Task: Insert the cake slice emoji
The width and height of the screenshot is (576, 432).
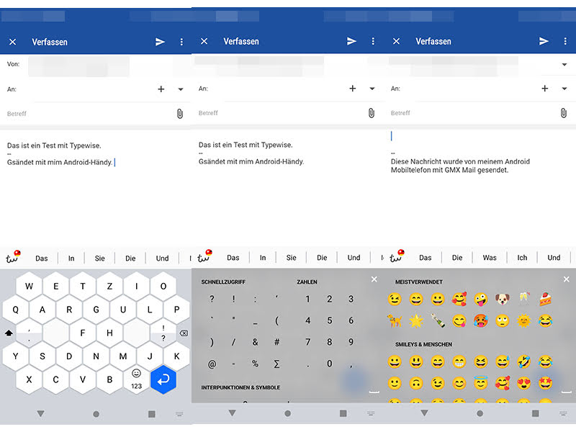Action: click(546, 300)
